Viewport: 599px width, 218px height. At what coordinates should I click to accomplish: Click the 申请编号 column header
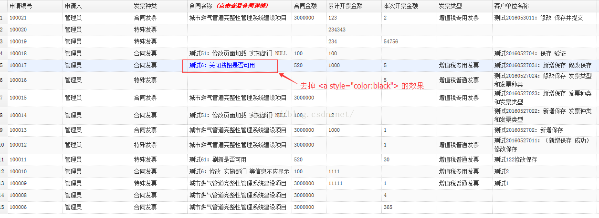21,6
